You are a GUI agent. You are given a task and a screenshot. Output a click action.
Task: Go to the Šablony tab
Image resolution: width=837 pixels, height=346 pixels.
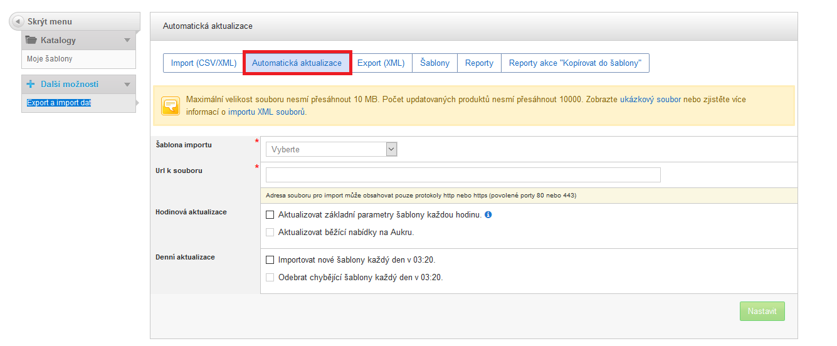click(x=434, y=63)
